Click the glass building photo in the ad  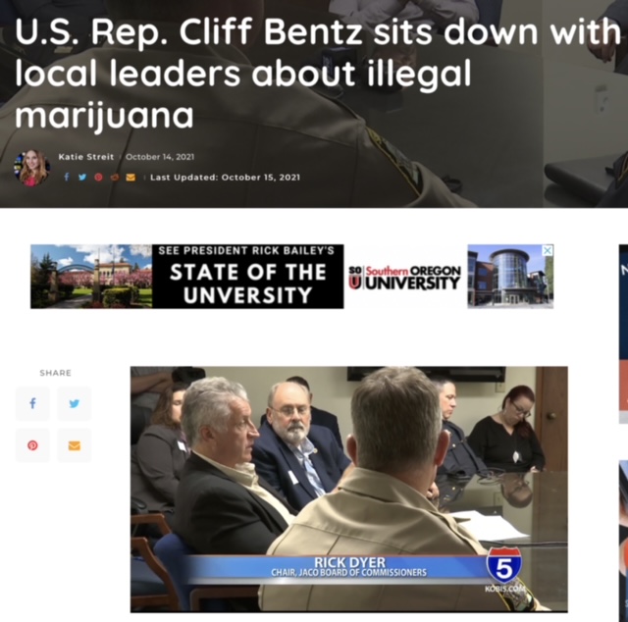coord(510,277)
